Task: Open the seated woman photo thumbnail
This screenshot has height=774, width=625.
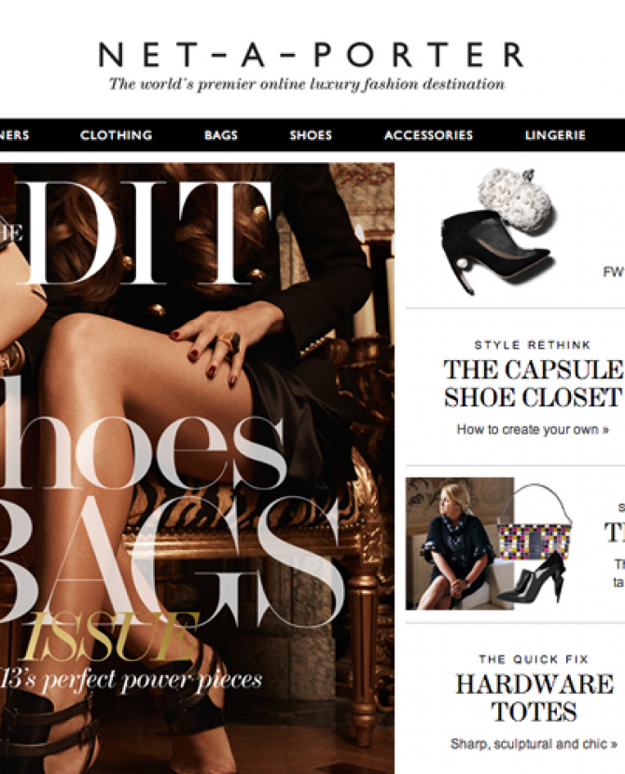Action: click(x=460, y=544)
